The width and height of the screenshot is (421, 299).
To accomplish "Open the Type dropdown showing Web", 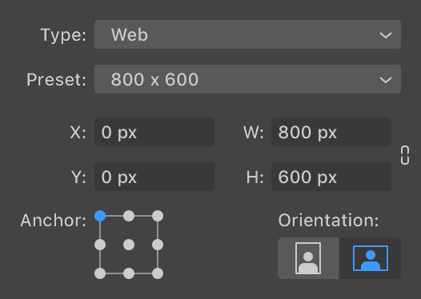I will [x=247, y=34].
